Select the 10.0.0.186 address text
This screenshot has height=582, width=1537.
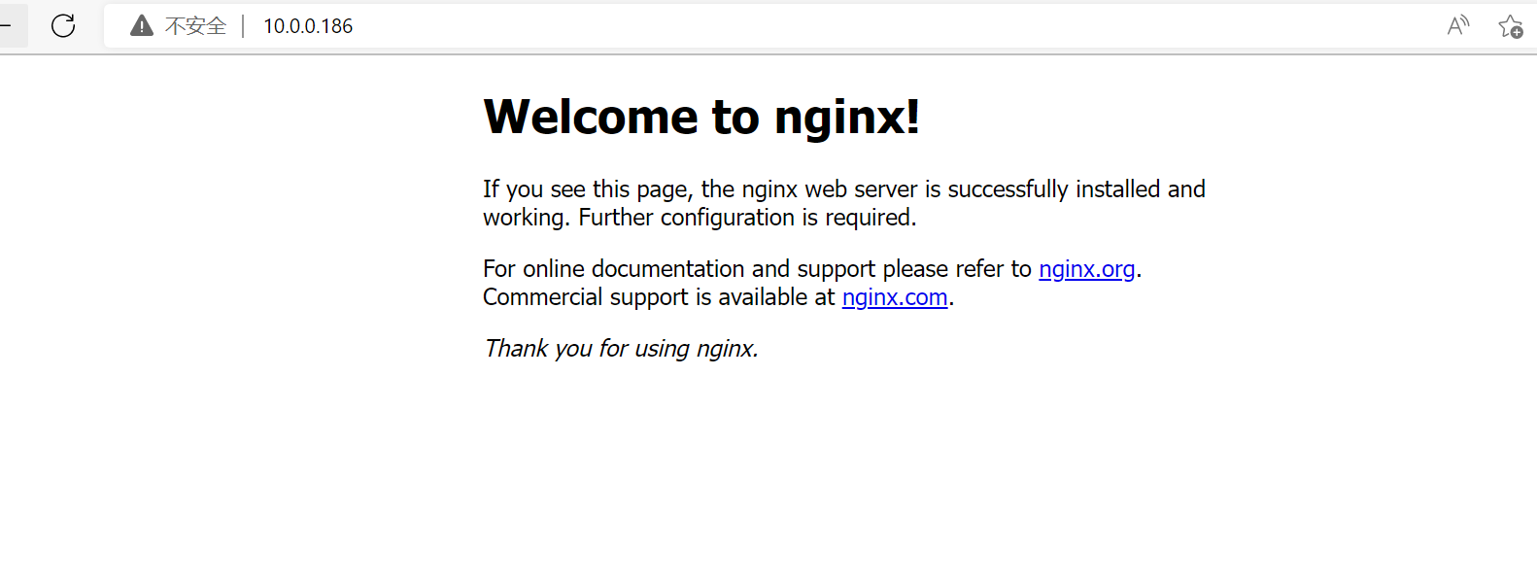pyautogui.click(x=308, y=26)
